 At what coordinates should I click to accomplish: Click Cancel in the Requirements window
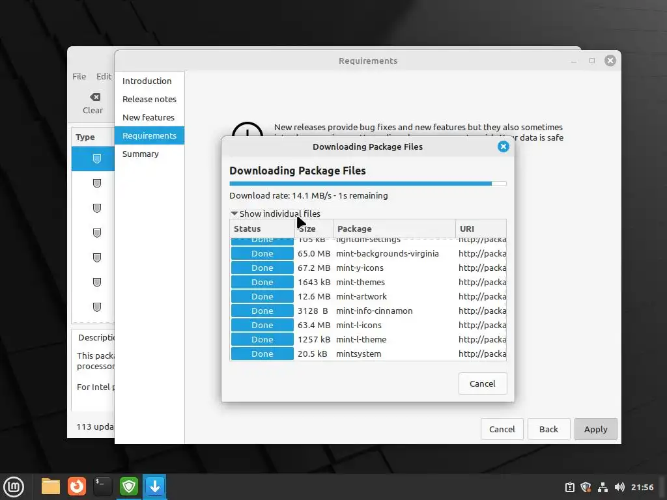[502, 429]
